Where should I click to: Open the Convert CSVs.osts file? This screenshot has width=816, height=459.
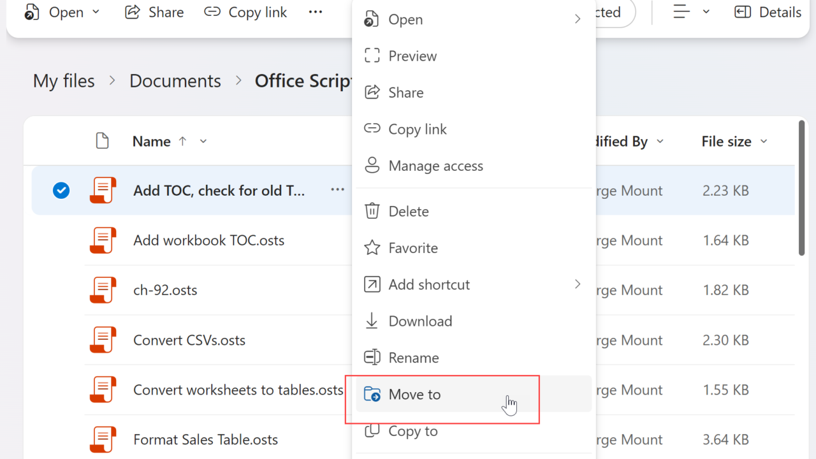point(189,340)
